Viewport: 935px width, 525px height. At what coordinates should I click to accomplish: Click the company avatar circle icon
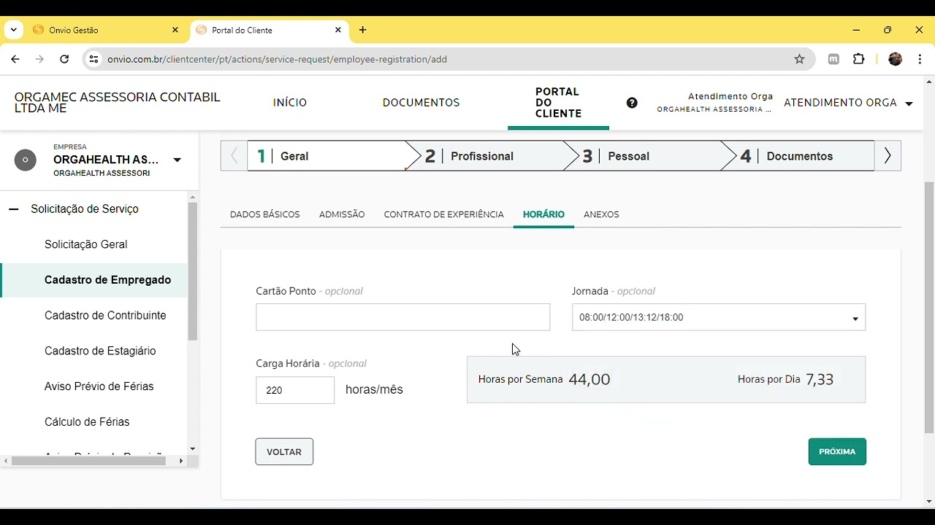26,160
